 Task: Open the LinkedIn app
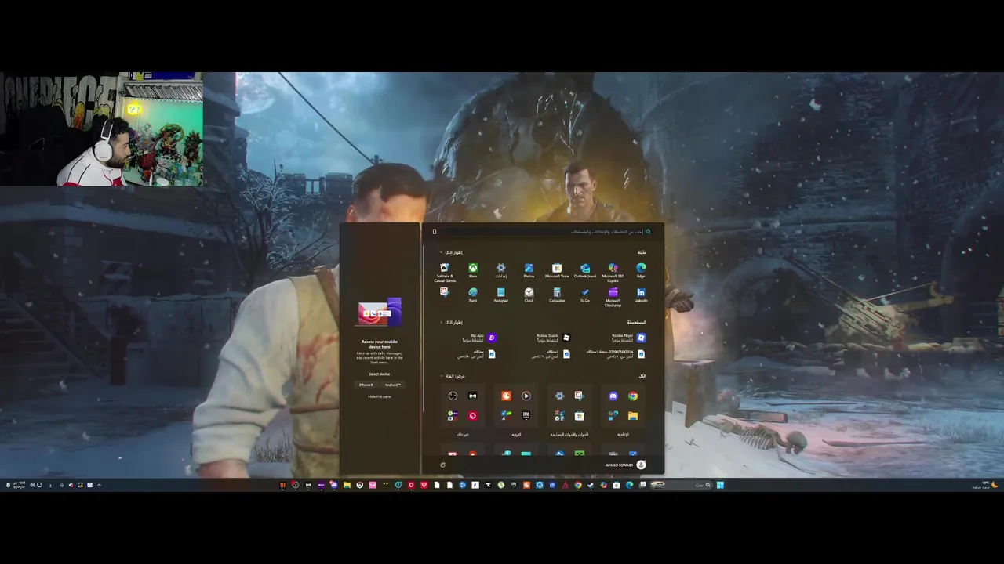(641, 295)
